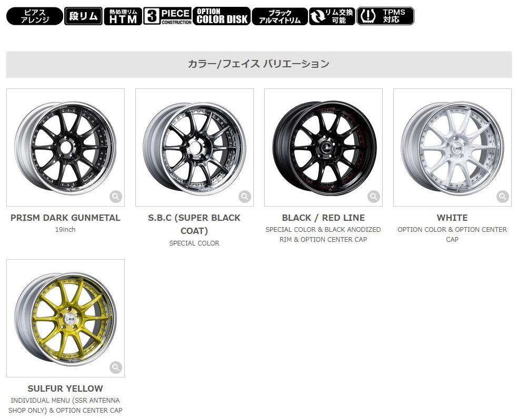Open the Black / Red Line wheel image
Screen dimensions: 517x419
click(x=323, y=147)
